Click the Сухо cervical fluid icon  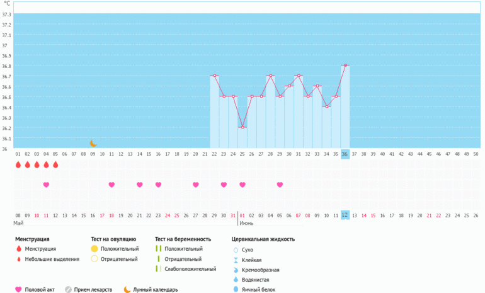tap(236, 250)
